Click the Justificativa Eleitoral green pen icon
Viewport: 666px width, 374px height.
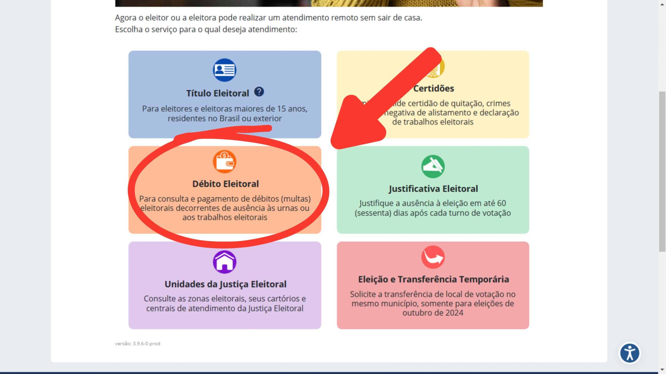(x=433, y=166)
